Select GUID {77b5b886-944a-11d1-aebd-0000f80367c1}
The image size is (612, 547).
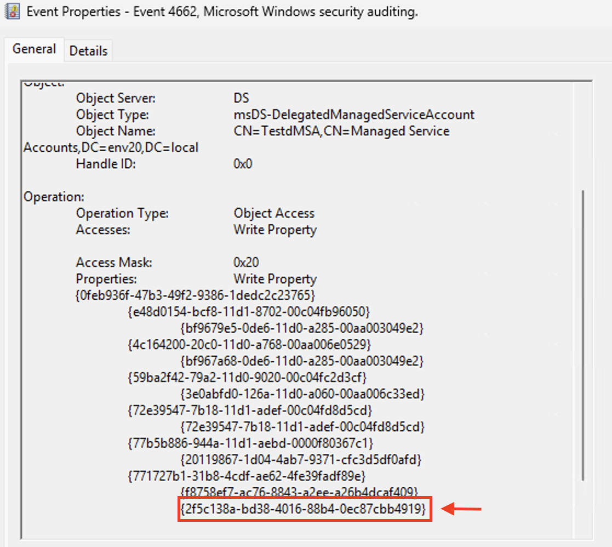(x=250, y=443)
